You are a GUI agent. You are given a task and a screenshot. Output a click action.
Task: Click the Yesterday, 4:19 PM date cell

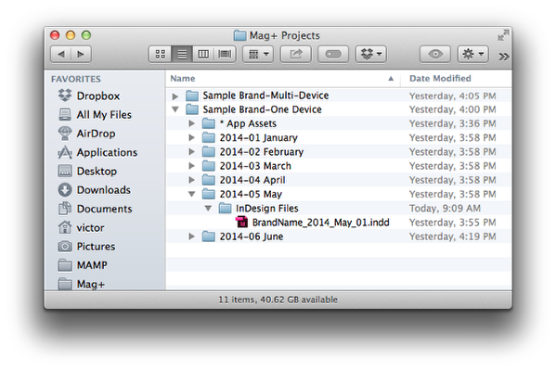(453, 237)
